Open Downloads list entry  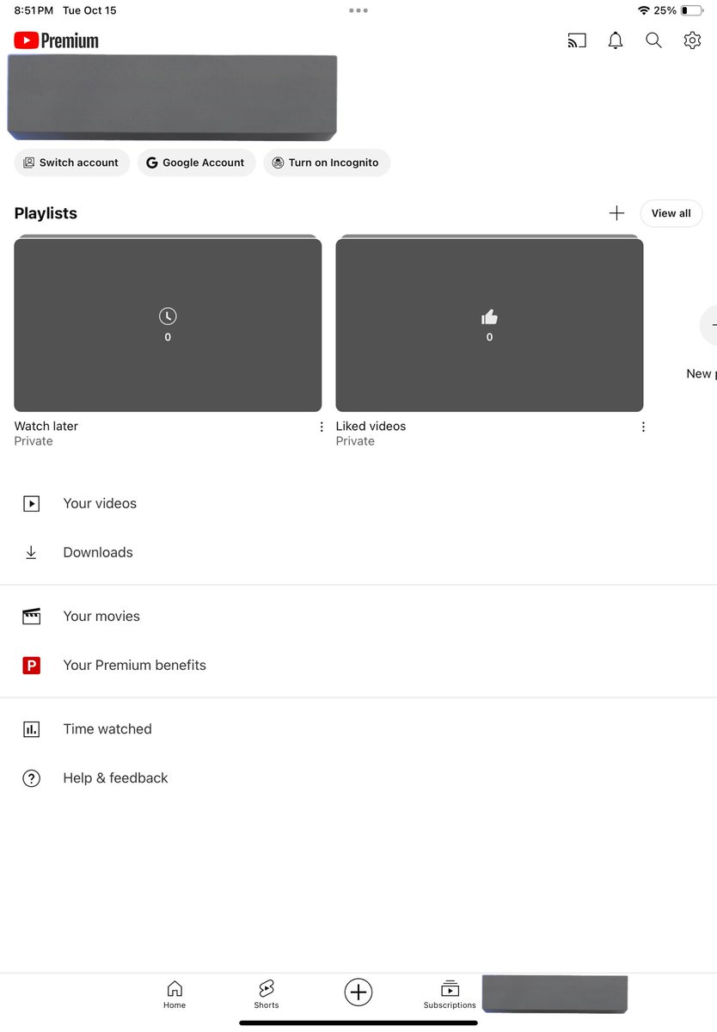click(x=358, y=553)
